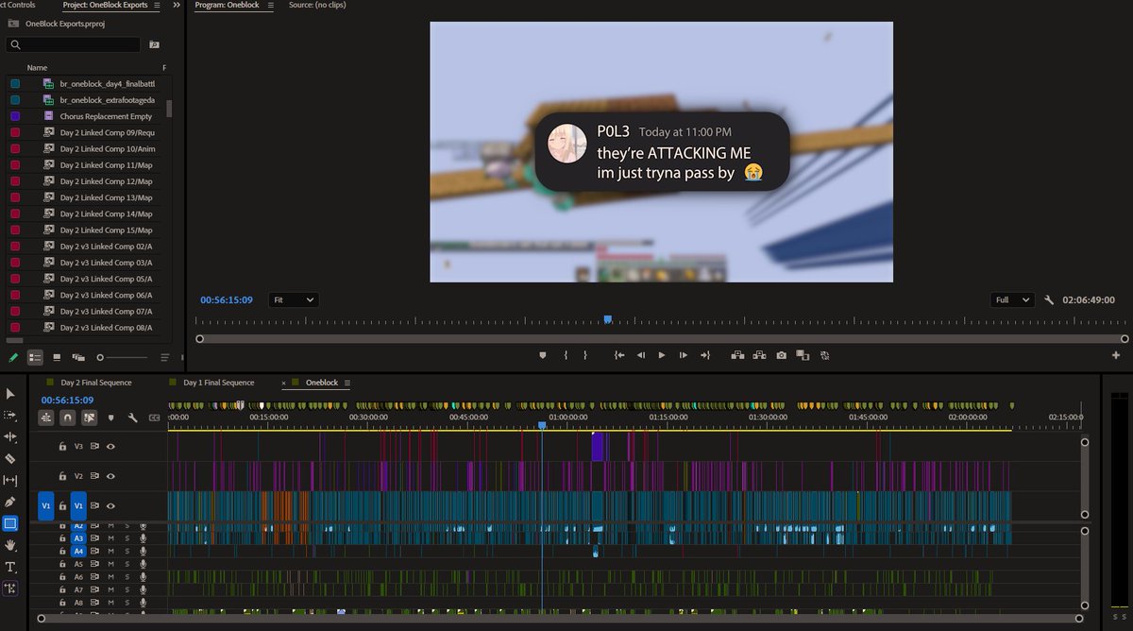Step forward one frame
This screenshot has width=1133, height=631.
tap(684, 355)
